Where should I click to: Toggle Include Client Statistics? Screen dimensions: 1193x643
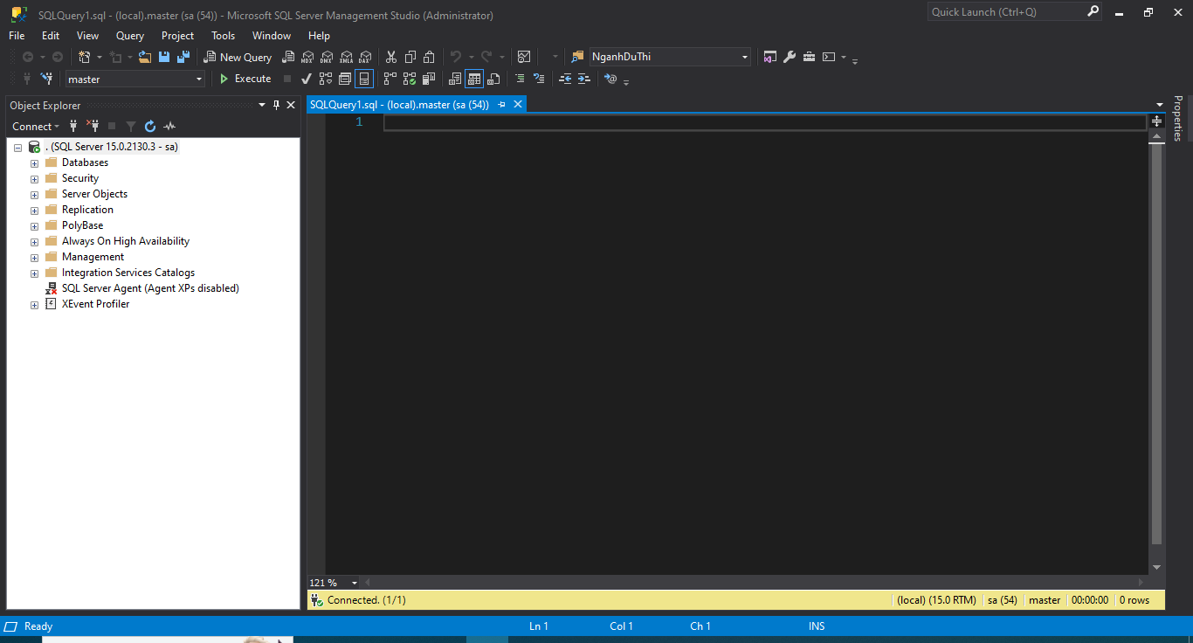pyautogui.click(x=429, y=79)
